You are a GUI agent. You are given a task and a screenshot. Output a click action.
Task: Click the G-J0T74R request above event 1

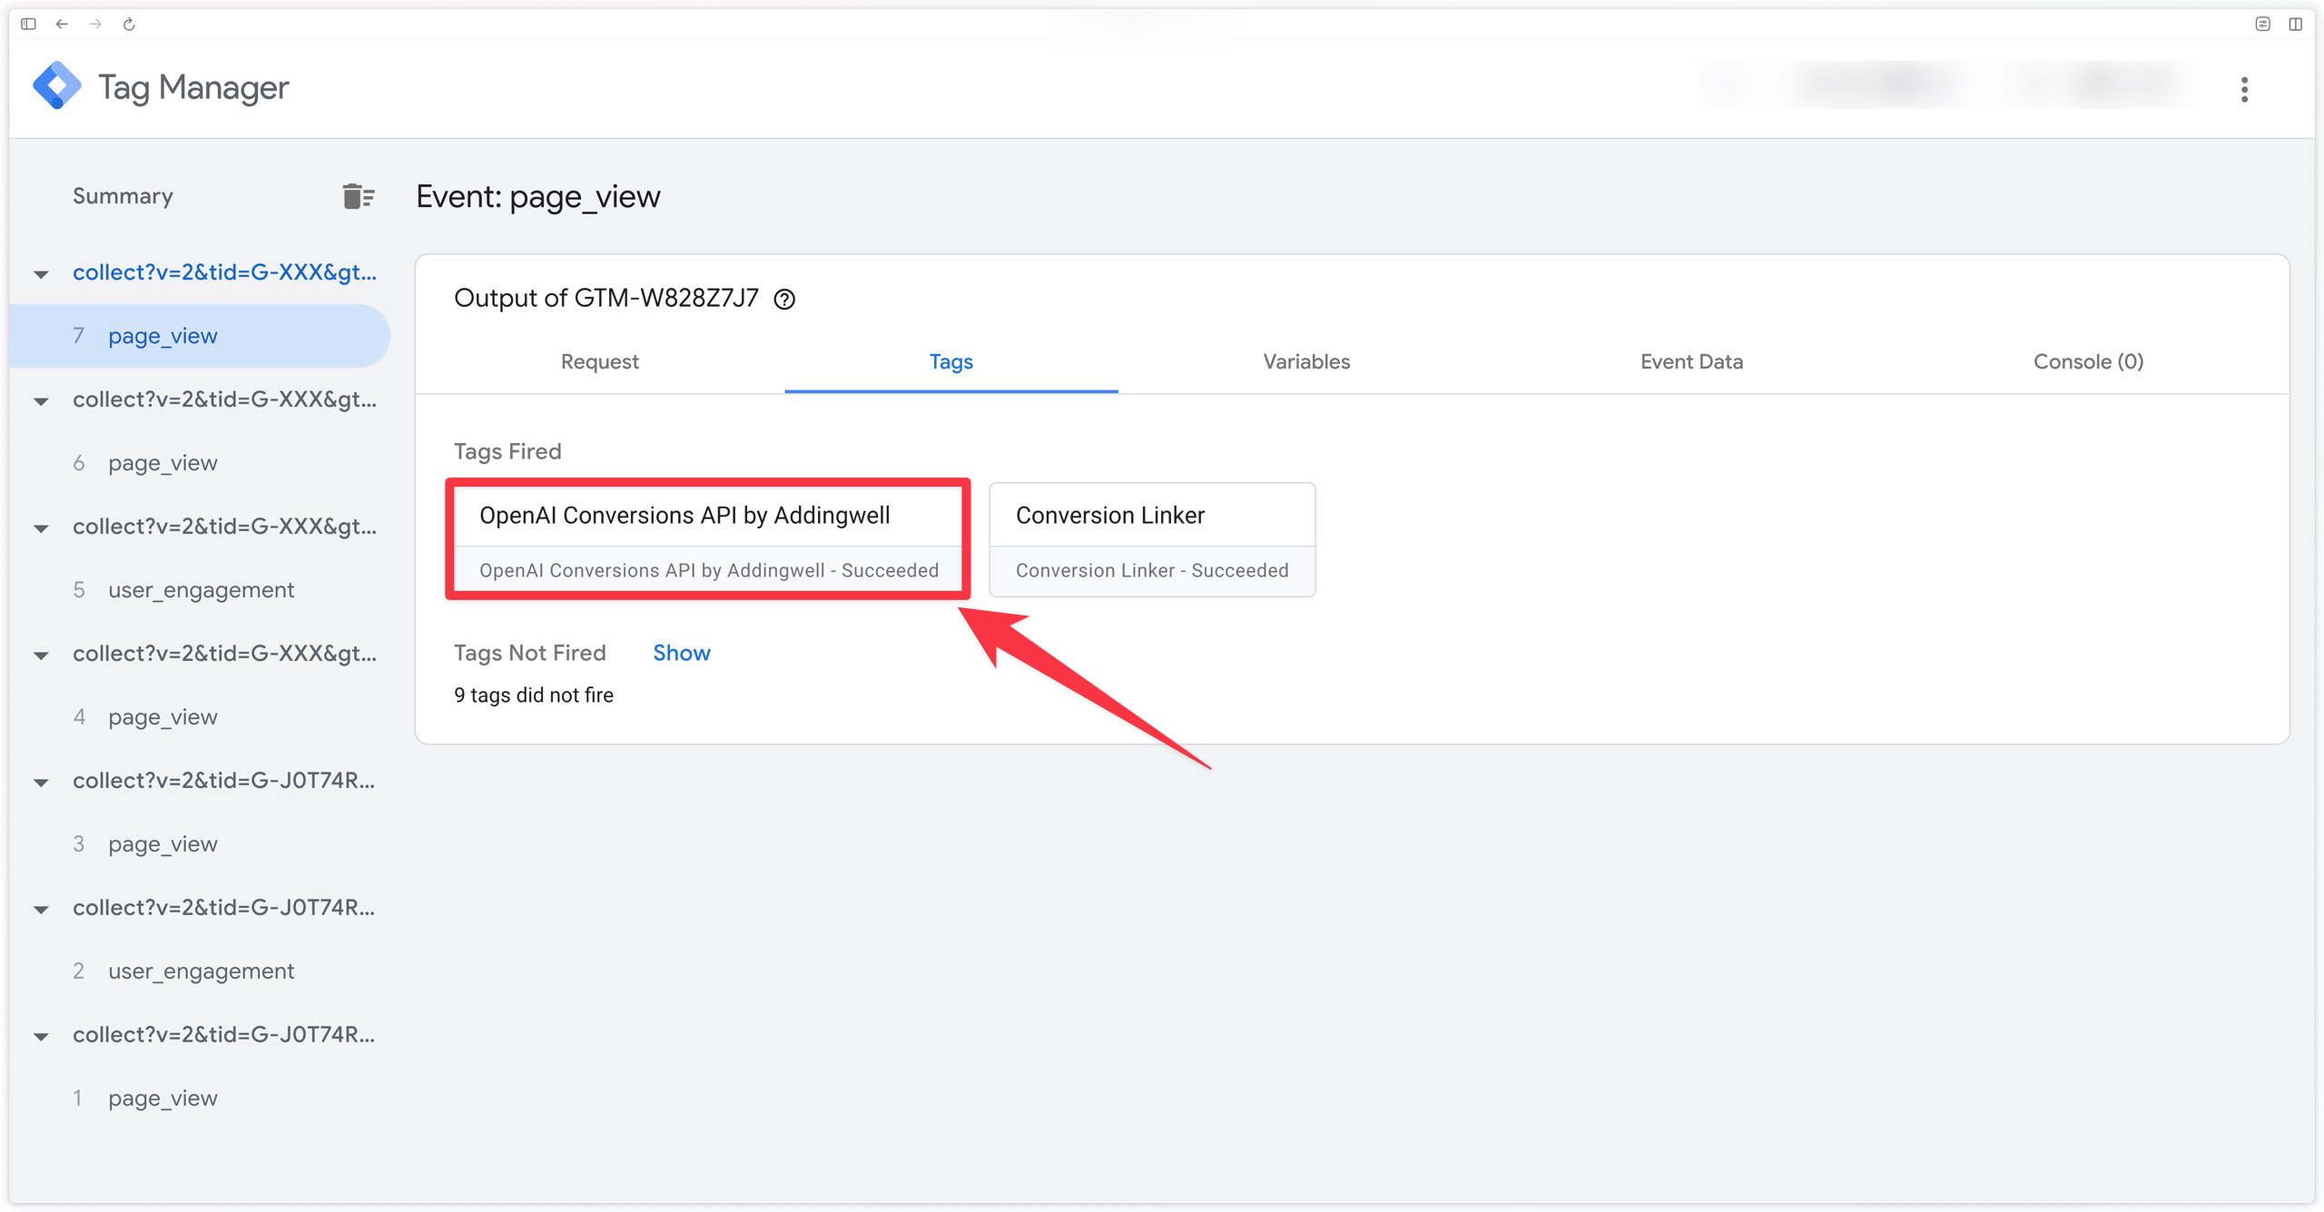coord(224,1035)
